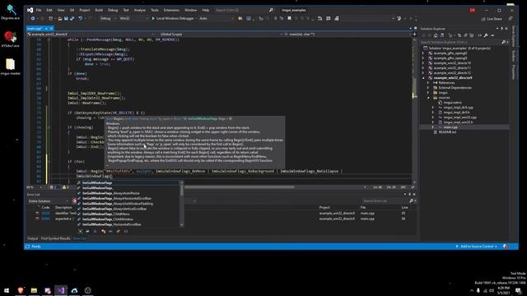Click the Live Share button
Viewport: 527px width, 296px height.
pos(492,19)
